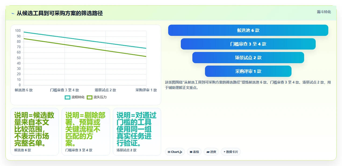Screen dimensions: 342x166
Task: Click the title 从候选工具到可采购方案的筛选路径
Action: (60, 13)
